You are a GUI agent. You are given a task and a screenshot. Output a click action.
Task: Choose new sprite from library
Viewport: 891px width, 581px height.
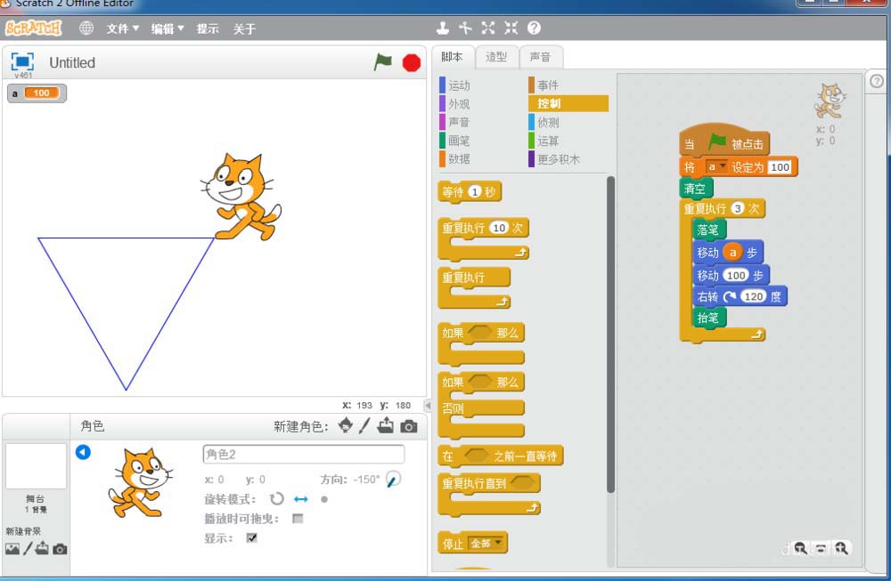pos(345,425)
